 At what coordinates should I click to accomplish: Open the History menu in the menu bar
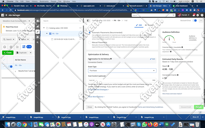(x=34, y=1)
